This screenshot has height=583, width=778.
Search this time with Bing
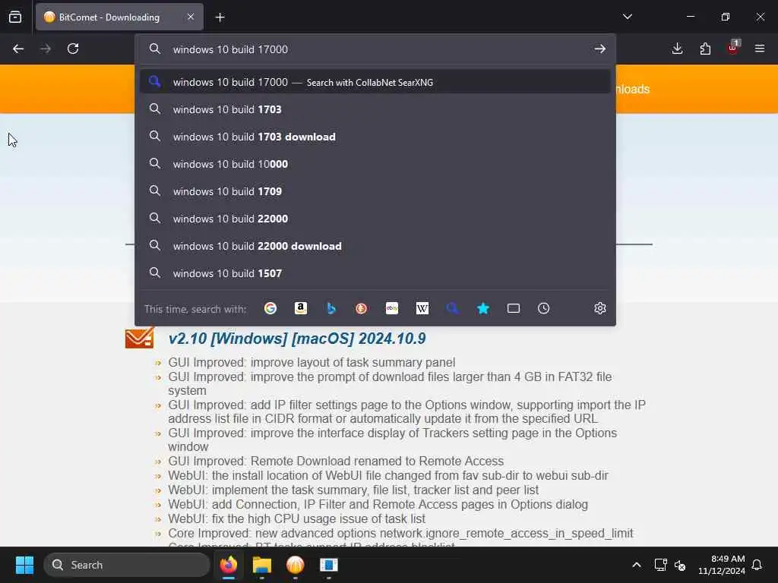click(x=331, y=308)
